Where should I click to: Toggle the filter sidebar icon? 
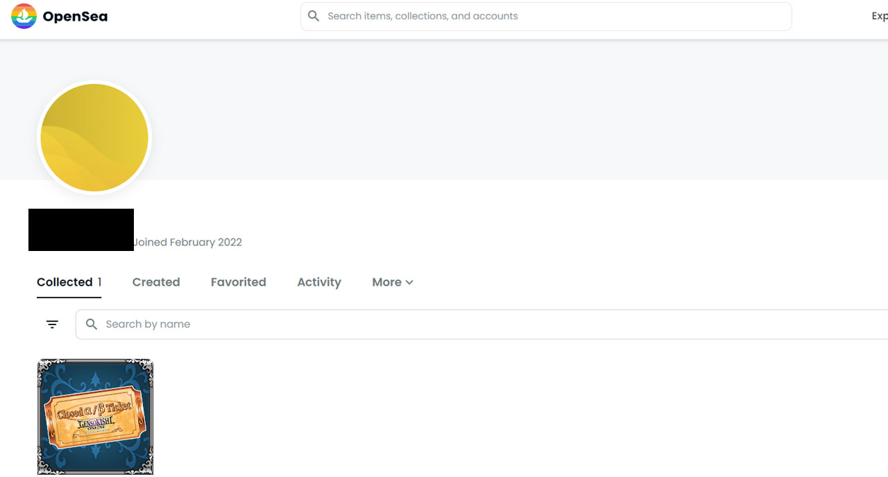52,324
